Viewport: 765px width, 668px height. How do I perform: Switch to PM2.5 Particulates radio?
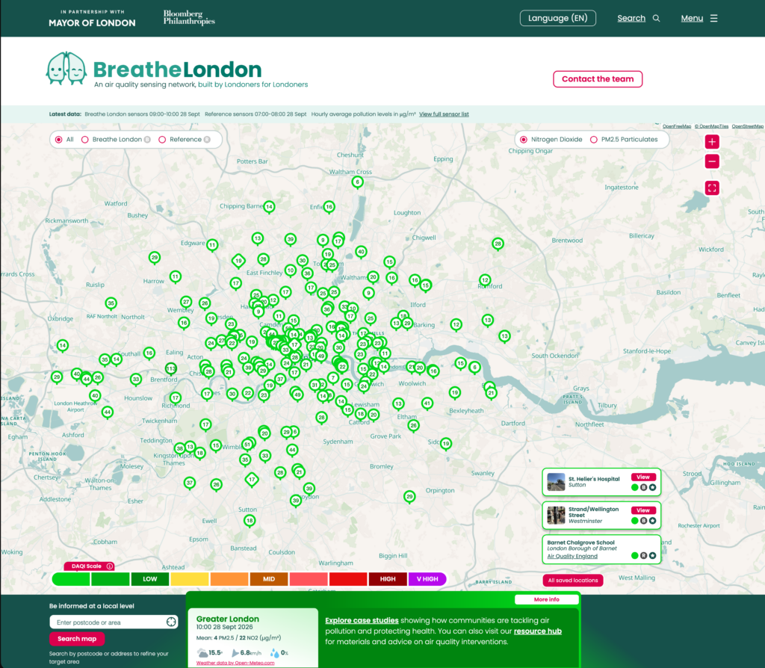(x=594, y=140)
